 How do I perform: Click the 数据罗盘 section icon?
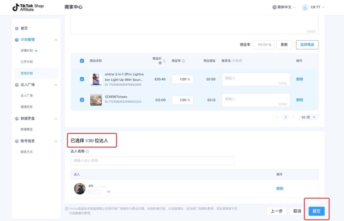pyautogui.click(x=17, y=119)
